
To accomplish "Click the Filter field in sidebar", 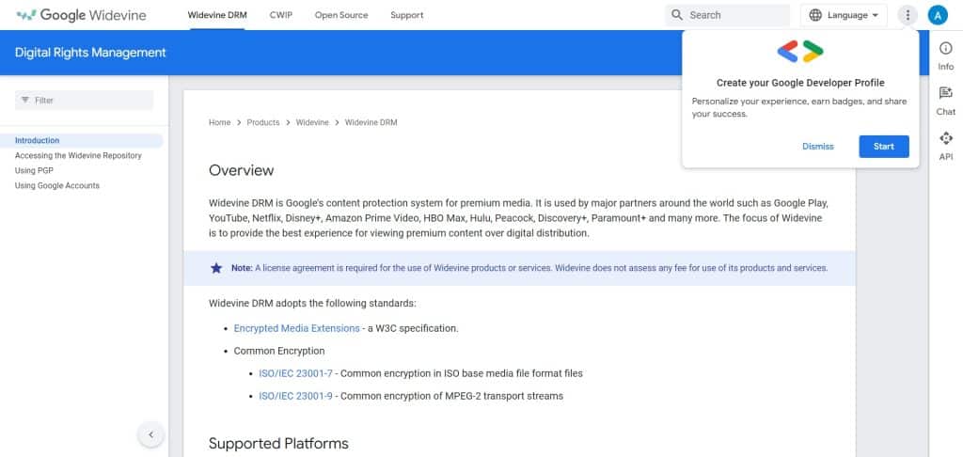I will [84, 100].
